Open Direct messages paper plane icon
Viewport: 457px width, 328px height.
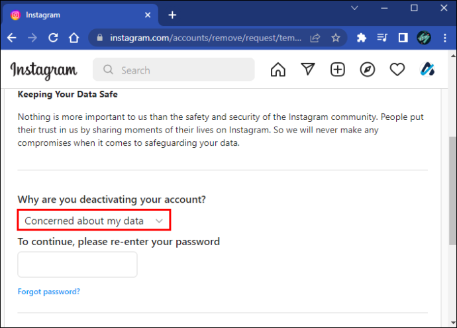click(x=308, y=70)
